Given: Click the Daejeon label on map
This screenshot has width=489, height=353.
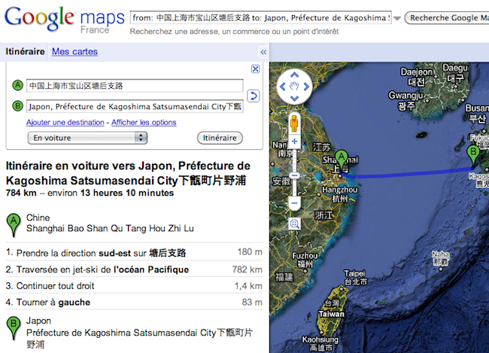Looking at the screenshot, I should [416, 77].
